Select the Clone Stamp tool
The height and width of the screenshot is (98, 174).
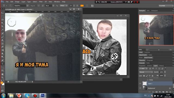(2, 40)
